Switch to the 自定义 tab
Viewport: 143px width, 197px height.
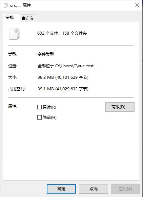(27, 18)
